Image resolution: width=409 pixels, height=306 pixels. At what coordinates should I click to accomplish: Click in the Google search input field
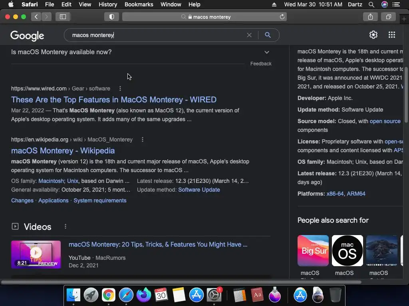[157, 35]
